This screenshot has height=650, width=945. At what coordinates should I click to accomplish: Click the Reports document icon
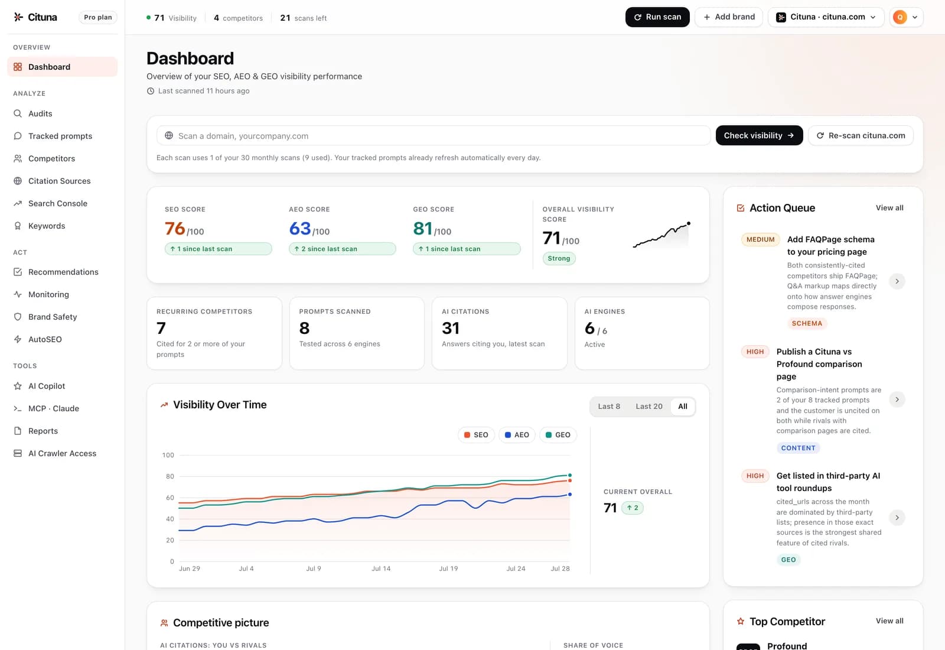click(x=18, y=431)
